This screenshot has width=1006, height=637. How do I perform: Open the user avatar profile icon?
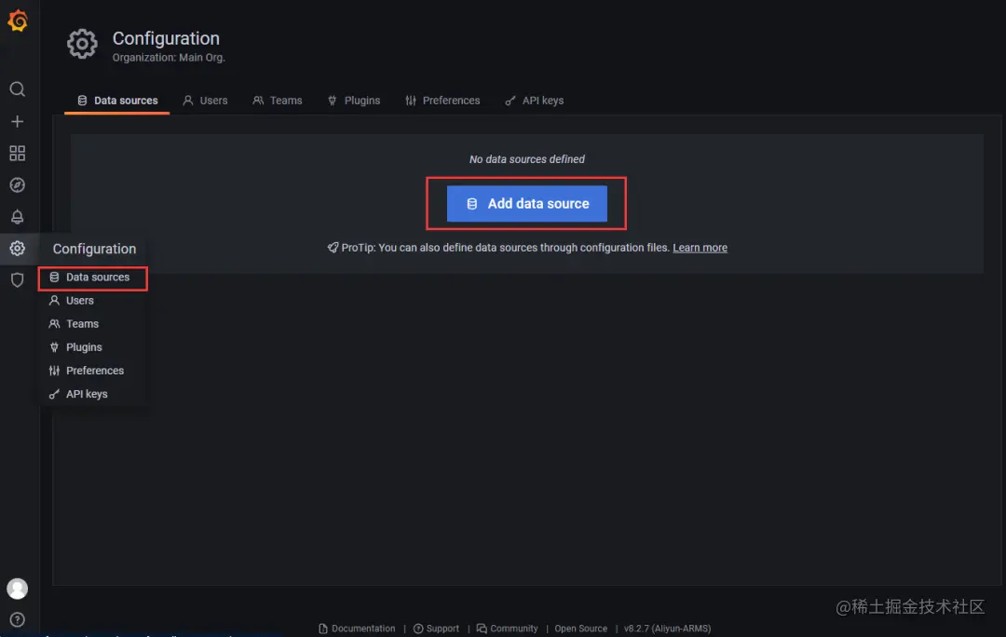point(18,589)
